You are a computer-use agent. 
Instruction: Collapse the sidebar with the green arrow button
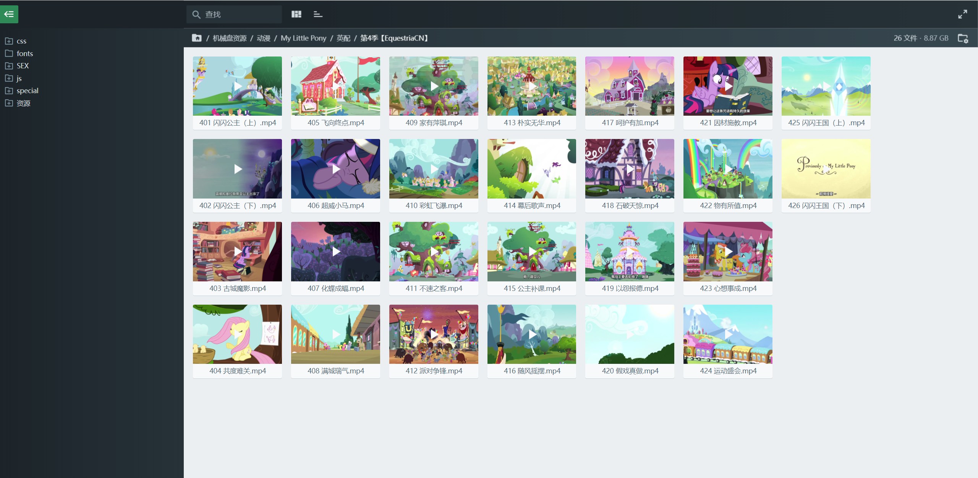[9, 15]
